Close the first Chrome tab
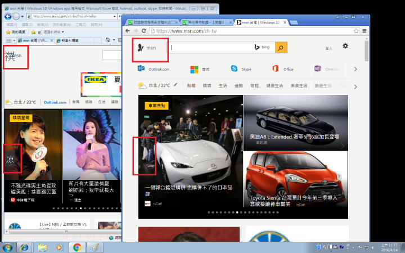Image resolution: width=405 pixels, height=253 pixels. (176, 22)
